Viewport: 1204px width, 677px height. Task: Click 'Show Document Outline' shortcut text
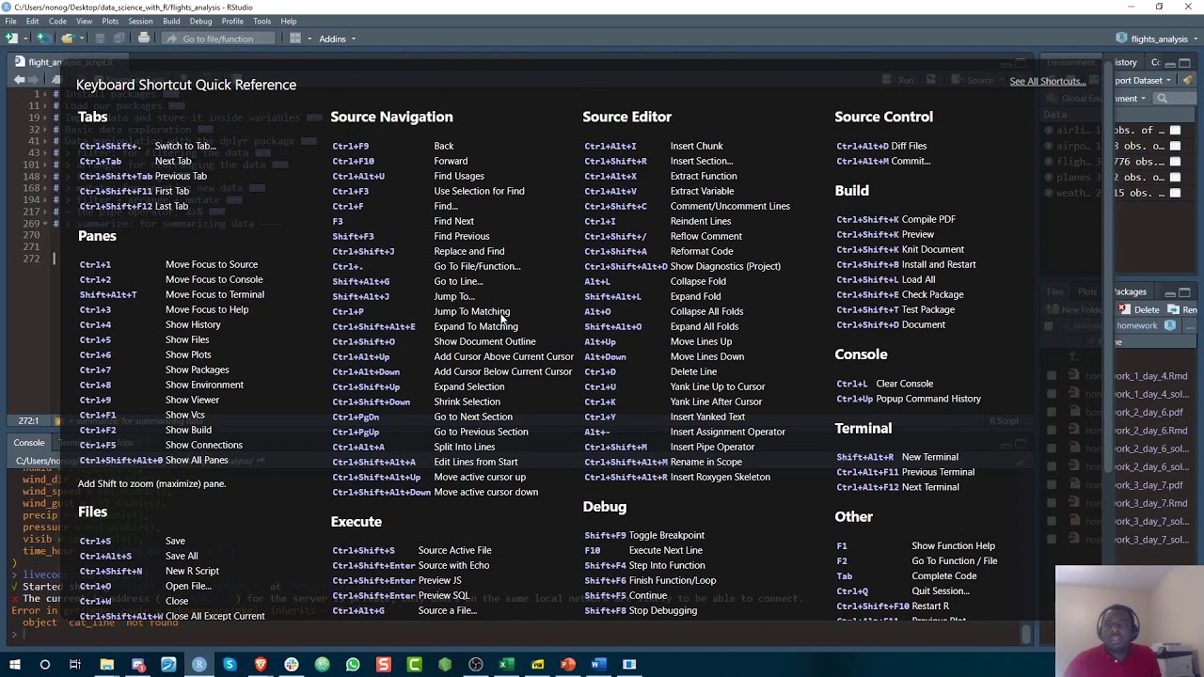[x=484, y=341]
